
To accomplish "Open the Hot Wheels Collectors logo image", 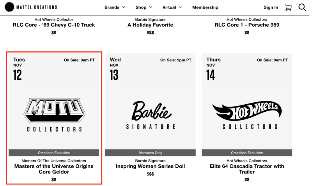I will [247, 115].
